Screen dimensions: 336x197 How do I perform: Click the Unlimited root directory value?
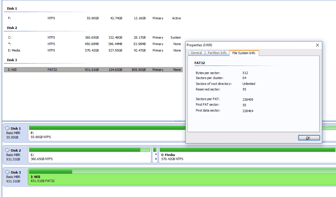coord(249,84)
